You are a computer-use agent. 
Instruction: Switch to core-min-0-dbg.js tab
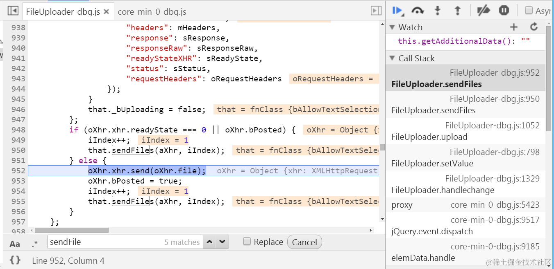[x=152, y=12]
